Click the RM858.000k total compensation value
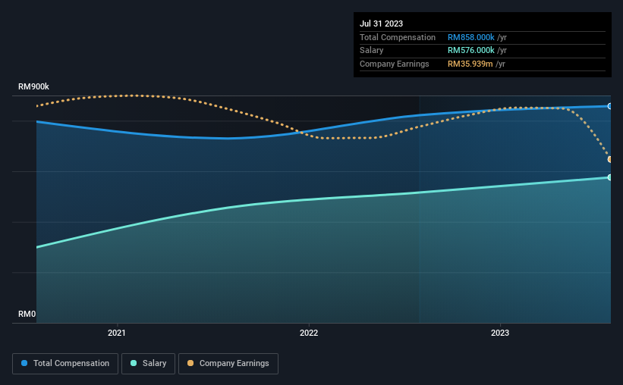Viewport: 623px width, 385px height. coord(470,37)
